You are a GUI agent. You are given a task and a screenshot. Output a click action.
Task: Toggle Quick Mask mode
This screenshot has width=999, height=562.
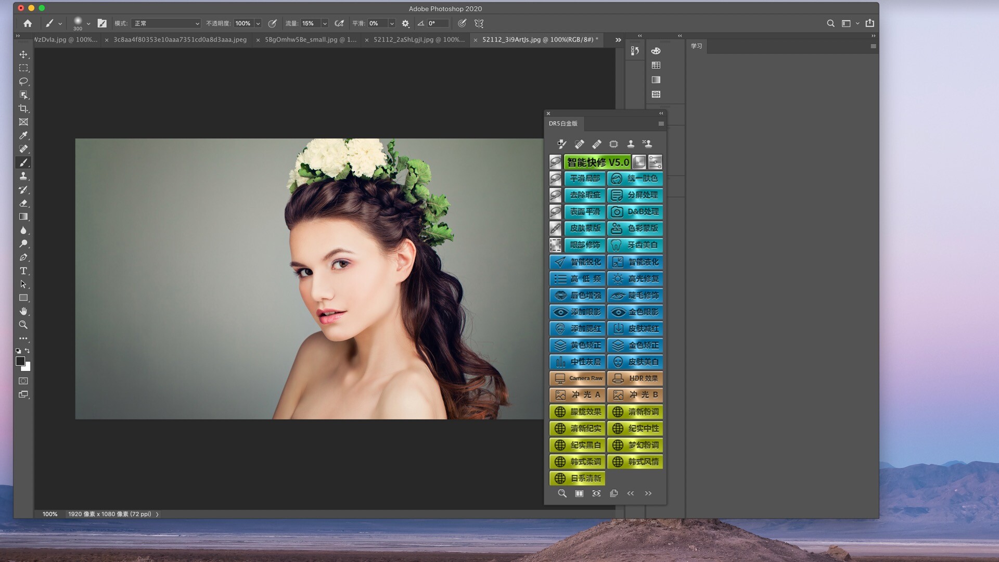tap(23, 381)
